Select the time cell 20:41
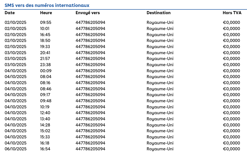The image size is (247, 152). click(x=45, y=53)
